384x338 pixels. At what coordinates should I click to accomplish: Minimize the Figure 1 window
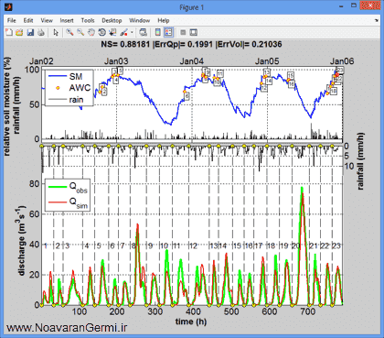tap(341, 6)
